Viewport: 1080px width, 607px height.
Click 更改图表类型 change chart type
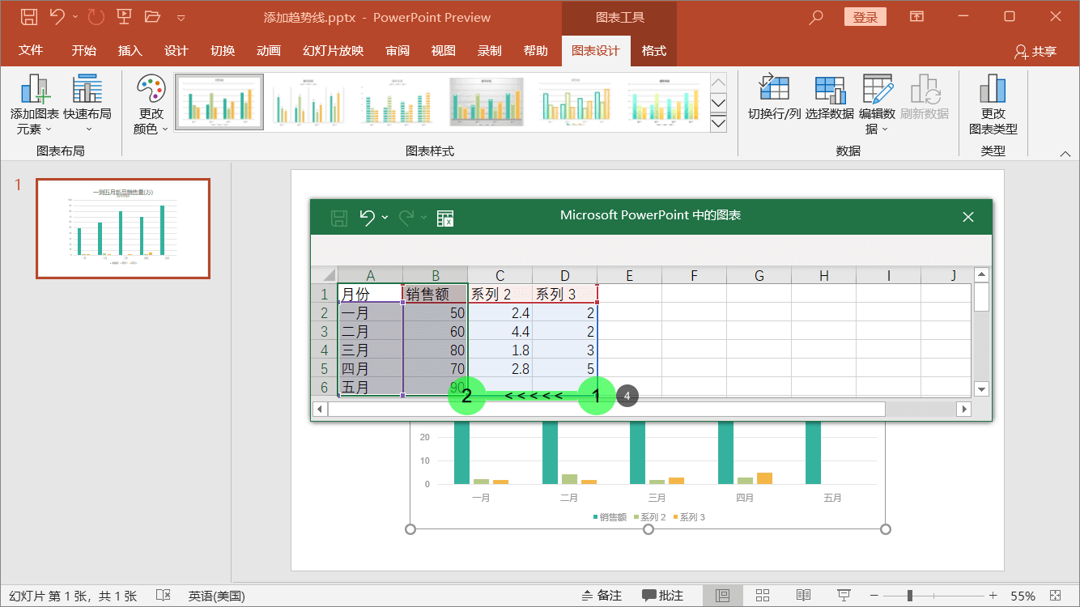(x=993, y=105)
